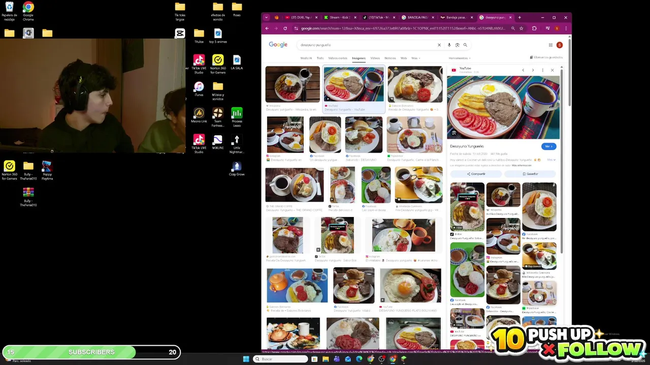Reload the Google search page

coord(285,28)
